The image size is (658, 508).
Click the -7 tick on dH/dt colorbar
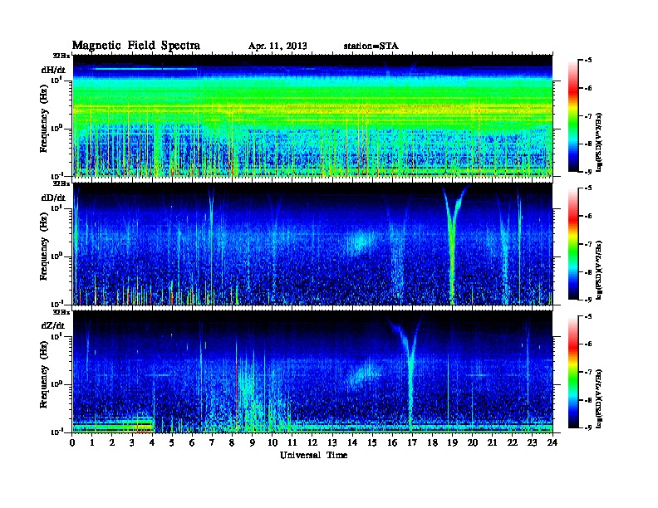pos(588,116)
